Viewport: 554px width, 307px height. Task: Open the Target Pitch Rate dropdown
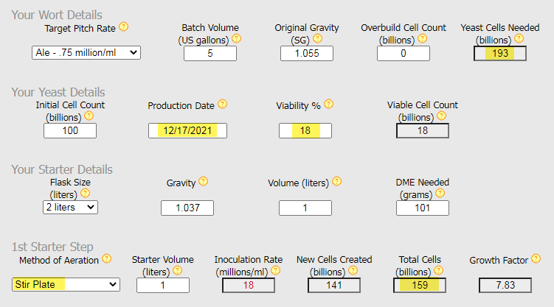(x=86, y=52)
